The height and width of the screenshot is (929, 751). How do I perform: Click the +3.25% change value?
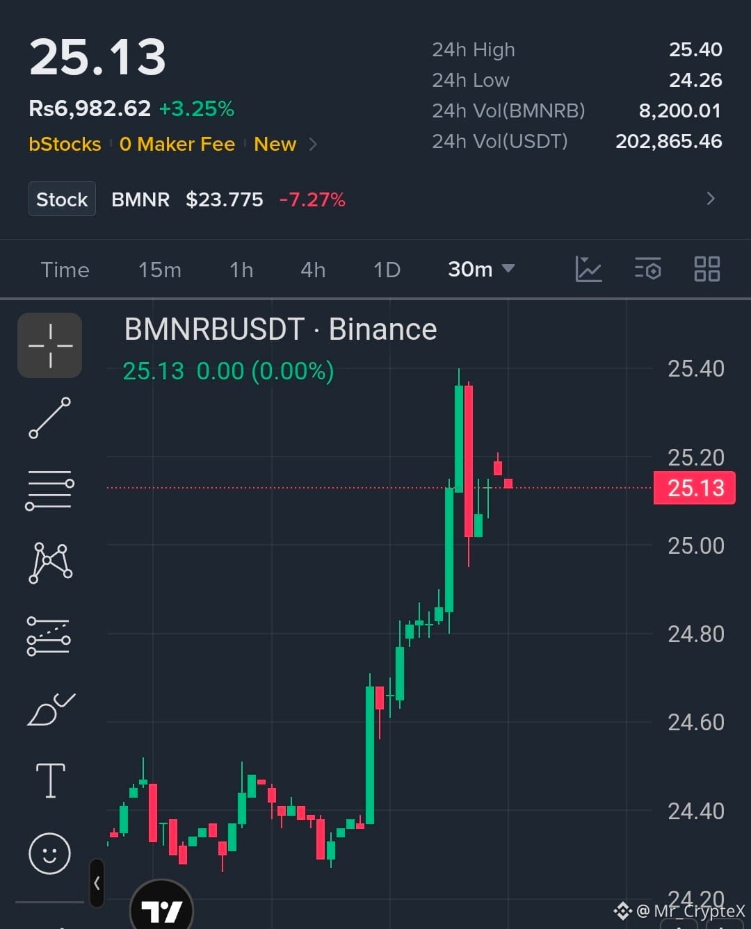coord(197,108)
